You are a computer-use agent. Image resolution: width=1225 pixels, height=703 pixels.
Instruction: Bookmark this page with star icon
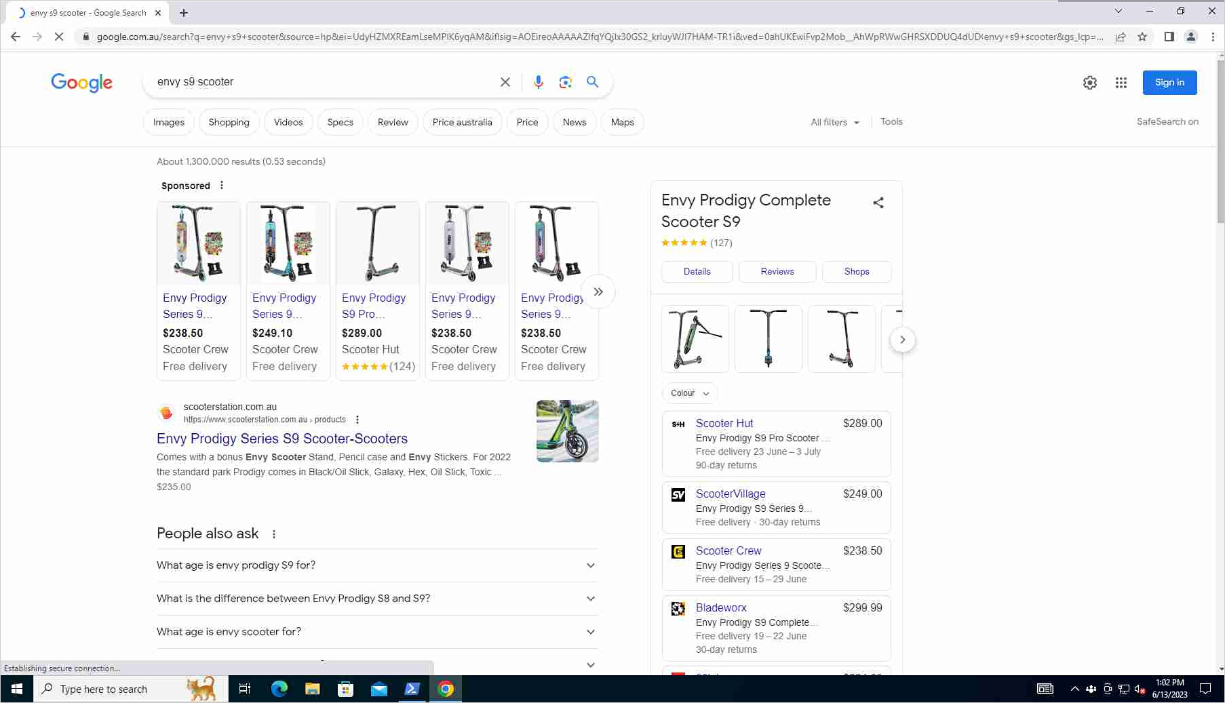(x=1142, y=37)
